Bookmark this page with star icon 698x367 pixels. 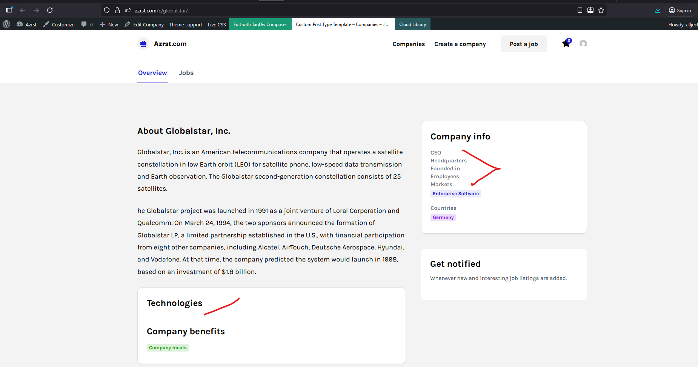pyautogui.click(x=601, y=10)
